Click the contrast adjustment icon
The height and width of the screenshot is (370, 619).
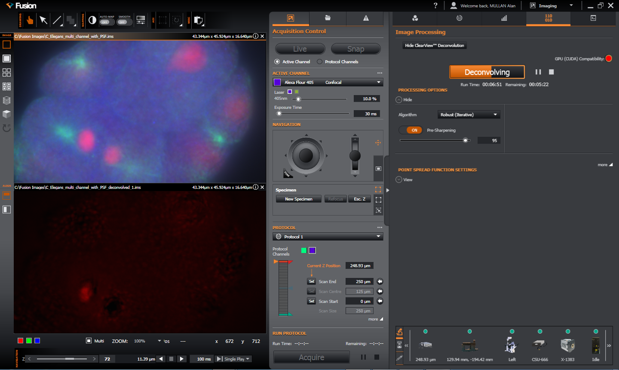point(92,20)
